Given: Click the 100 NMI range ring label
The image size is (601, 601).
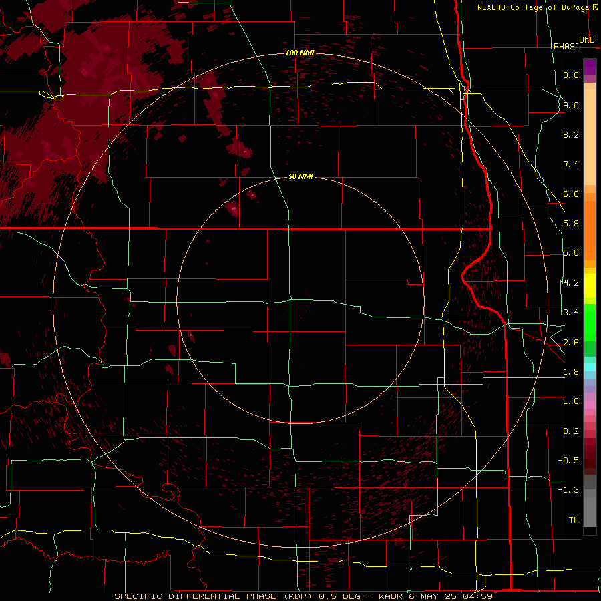Looking at the screenshot, I should point(300,53).
